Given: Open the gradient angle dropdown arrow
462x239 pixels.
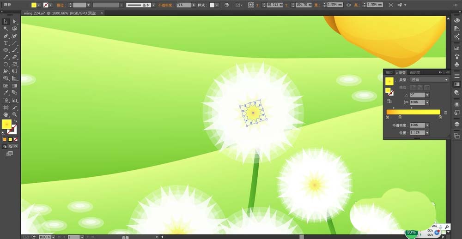Looking at the screenshot, I should [x=427, y=95].
